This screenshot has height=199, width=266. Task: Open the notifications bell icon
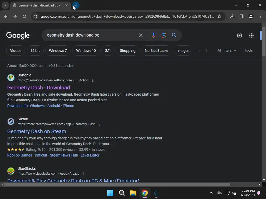pyautogui.click(x=259, y=193)
